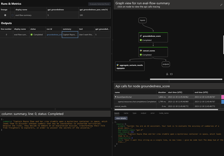The width and height of the screenshot is (224, 156).
Task: Click the start time (UTC) column header
Action: (x=180, y=92)
